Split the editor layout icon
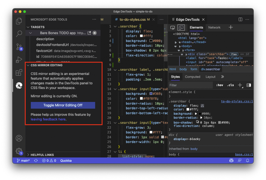Viewport: 266px width, 180px height. (x=240, y=19)
